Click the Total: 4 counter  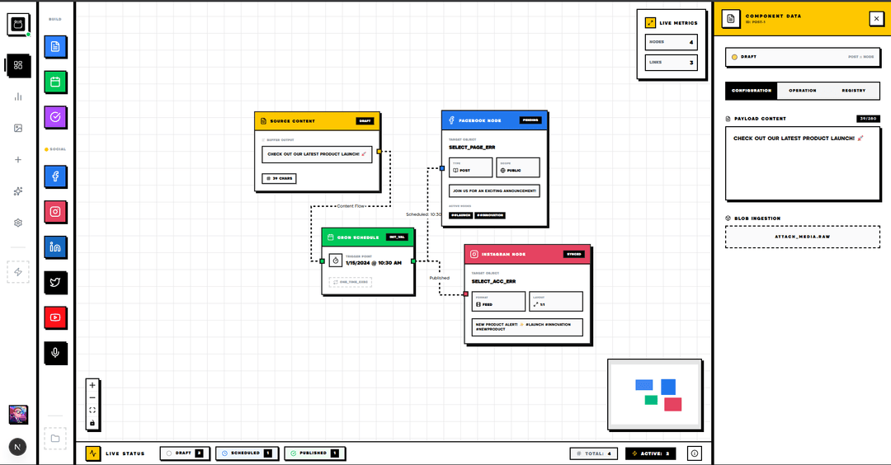593,453
